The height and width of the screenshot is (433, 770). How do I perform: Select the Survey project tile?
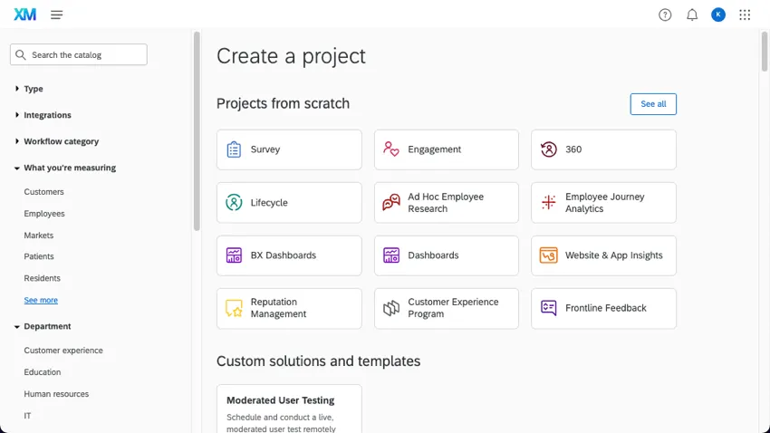click(x=289, y=149)
